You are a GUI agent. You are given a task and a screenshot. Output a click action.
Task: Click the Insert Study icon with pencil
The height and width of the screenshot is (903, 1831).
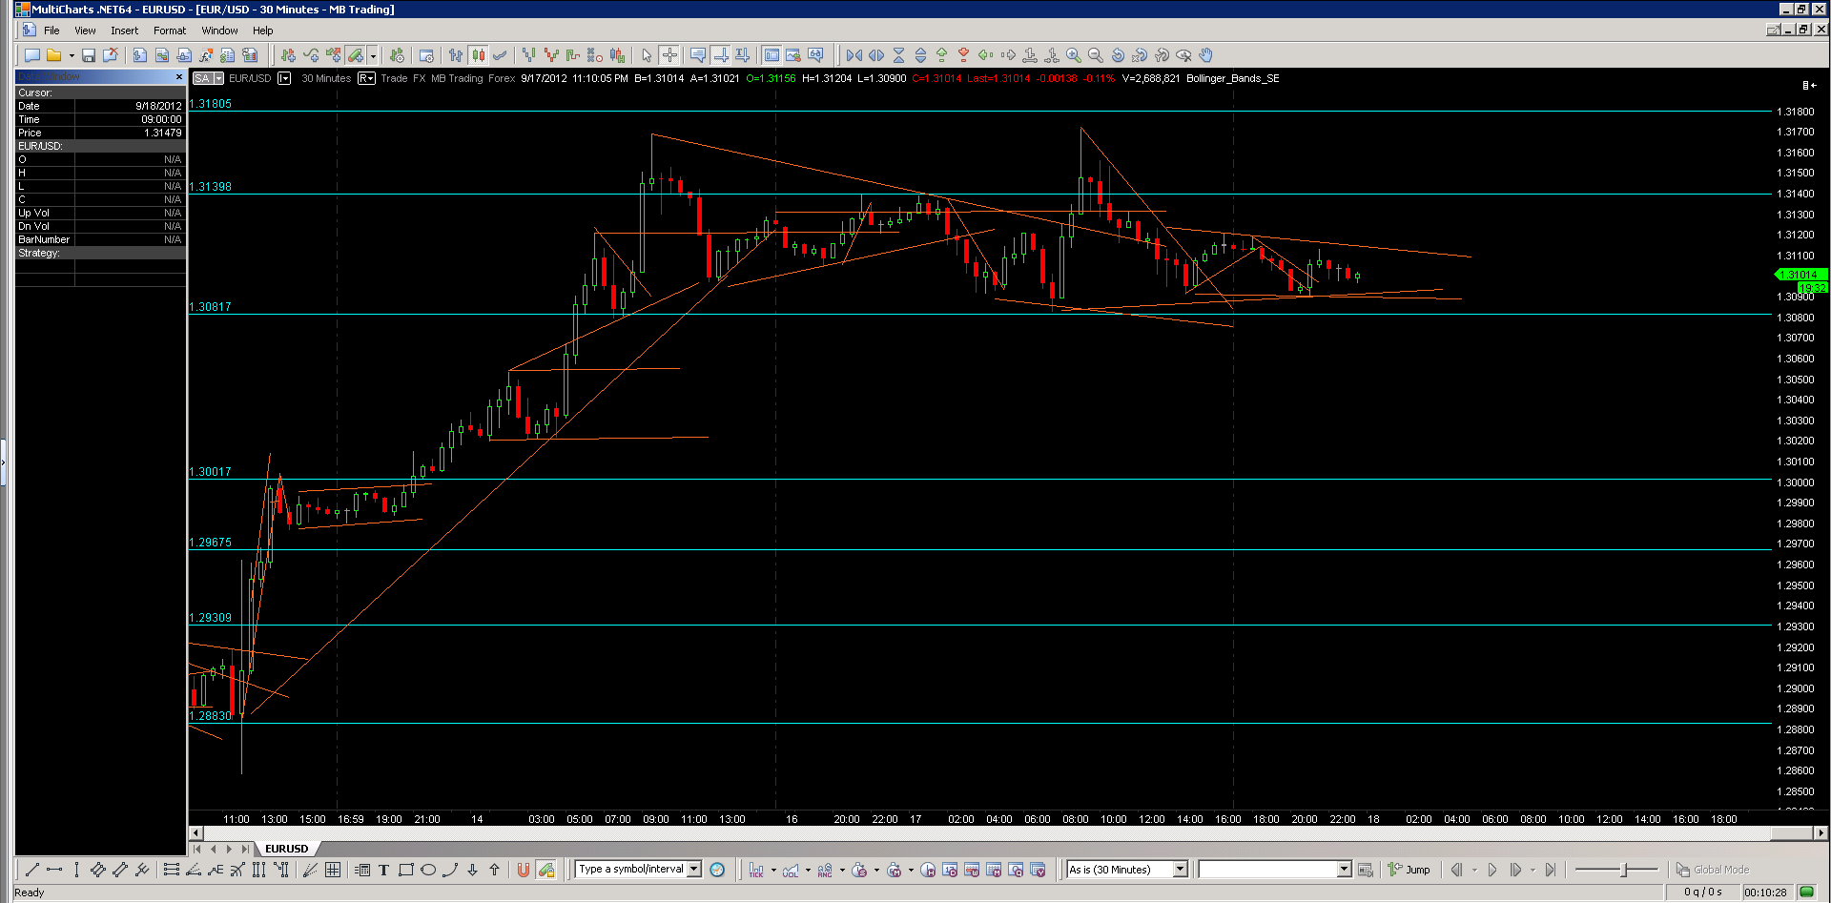(x=355, y=55)
